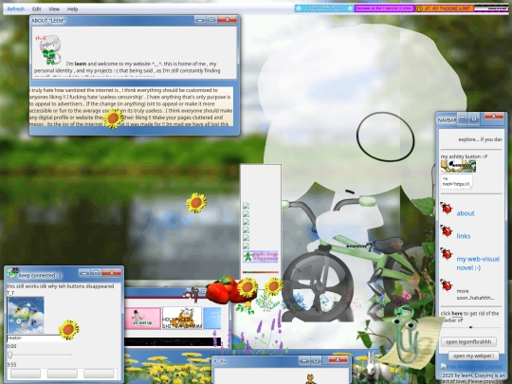Viewport: 512px width, 384px height.
Task: Click the blue stamp beside the Garfield stamp
Action: (212, 318)
